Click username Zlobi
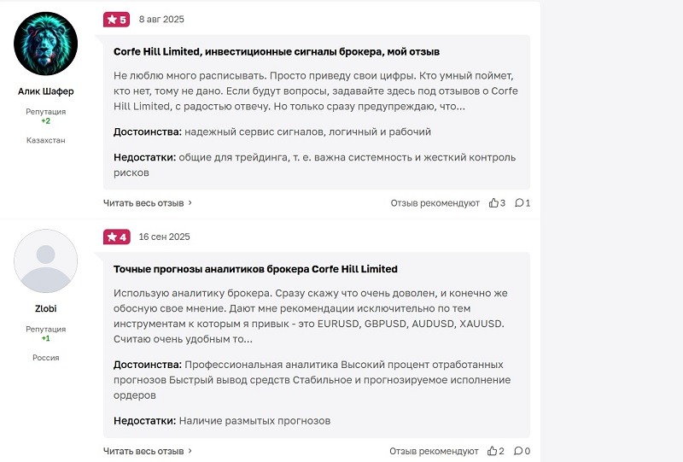683x462 pixels. click(x=46, y=308)
